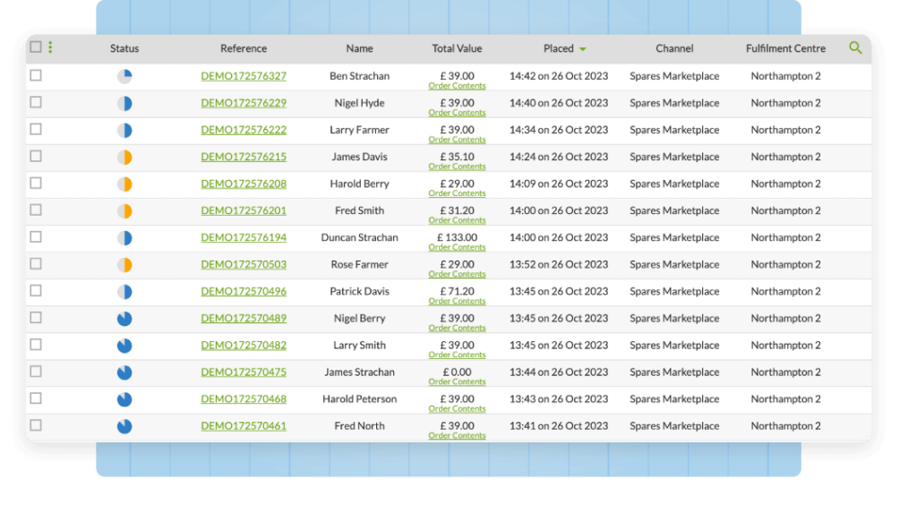This screenshot has height=505, width=917.
Task: Click the name Harold Peterson
Action: tap(359, 398)
